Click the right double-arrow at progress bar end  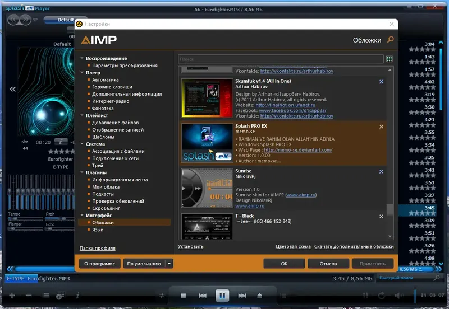439,269
